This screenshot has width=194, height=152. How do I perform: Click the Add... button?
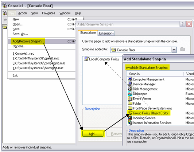93,134
